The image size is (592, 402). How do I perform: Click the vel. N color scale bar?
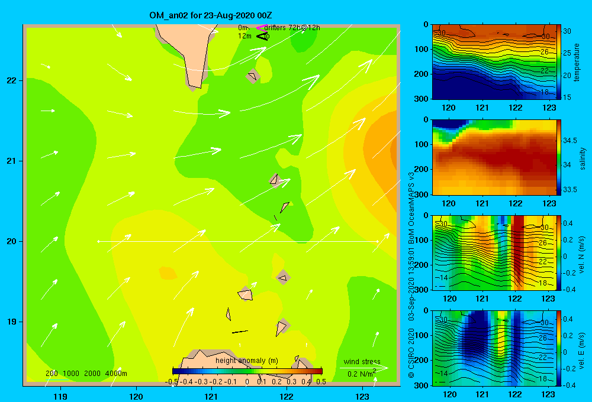point(559,252)
